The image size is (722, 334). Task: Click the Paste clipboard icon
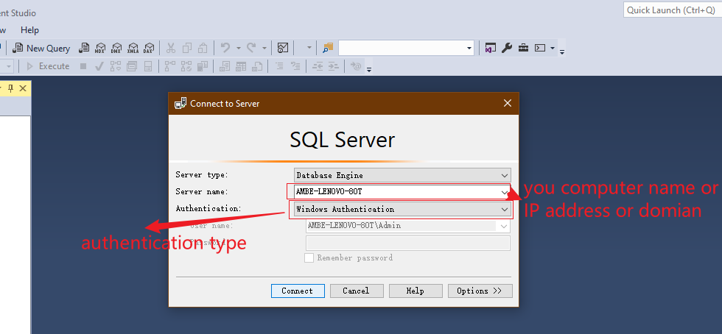click(x=203, y=48)
